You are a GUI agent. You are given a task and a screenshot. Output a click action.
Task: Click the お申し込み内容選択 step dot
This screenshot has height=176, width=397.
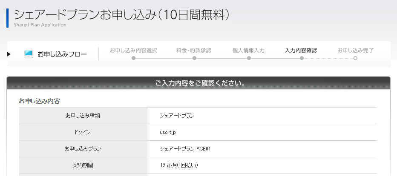pos(133,58)
